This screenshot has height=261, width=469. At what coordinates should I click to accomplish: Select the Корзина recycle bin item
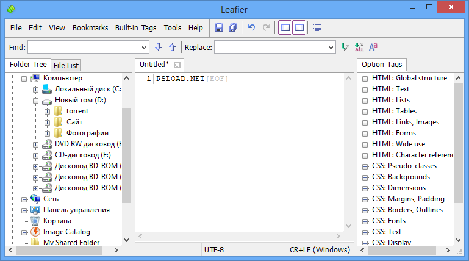57,221
